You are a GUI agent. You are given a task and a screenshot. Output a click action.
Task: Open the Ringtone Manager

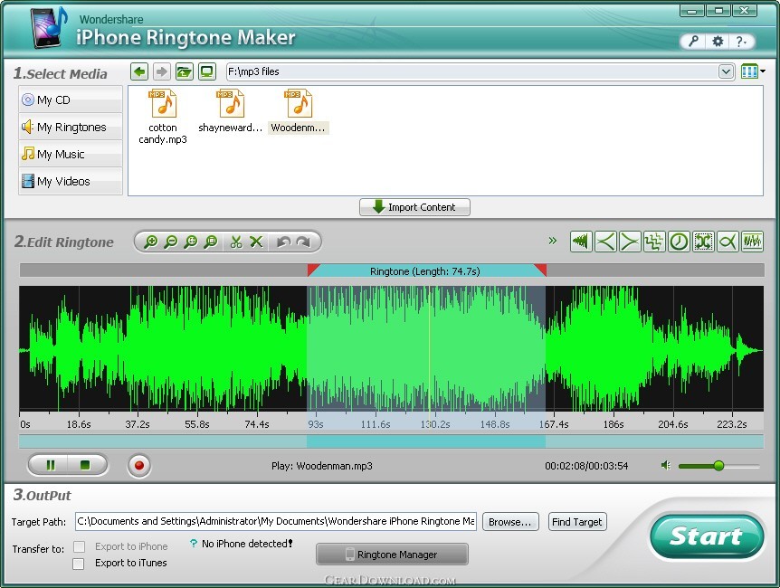pos(392,555)
